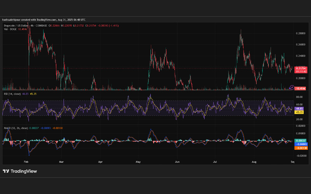311x194 pixels.
Task: Click the MACD histogram value 0.00037 in legend
Action: click(x=34, y=128)
